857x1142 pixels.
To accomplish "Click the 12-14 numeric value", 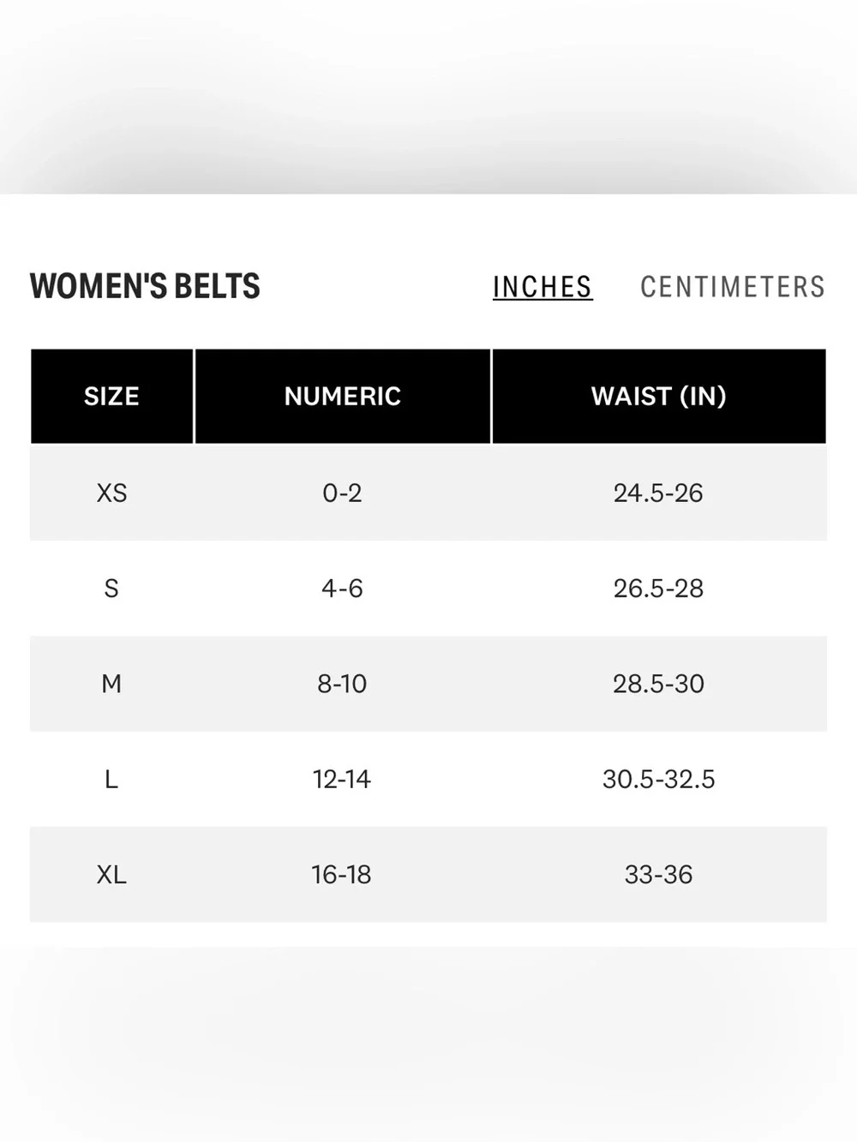I will 342,779.
